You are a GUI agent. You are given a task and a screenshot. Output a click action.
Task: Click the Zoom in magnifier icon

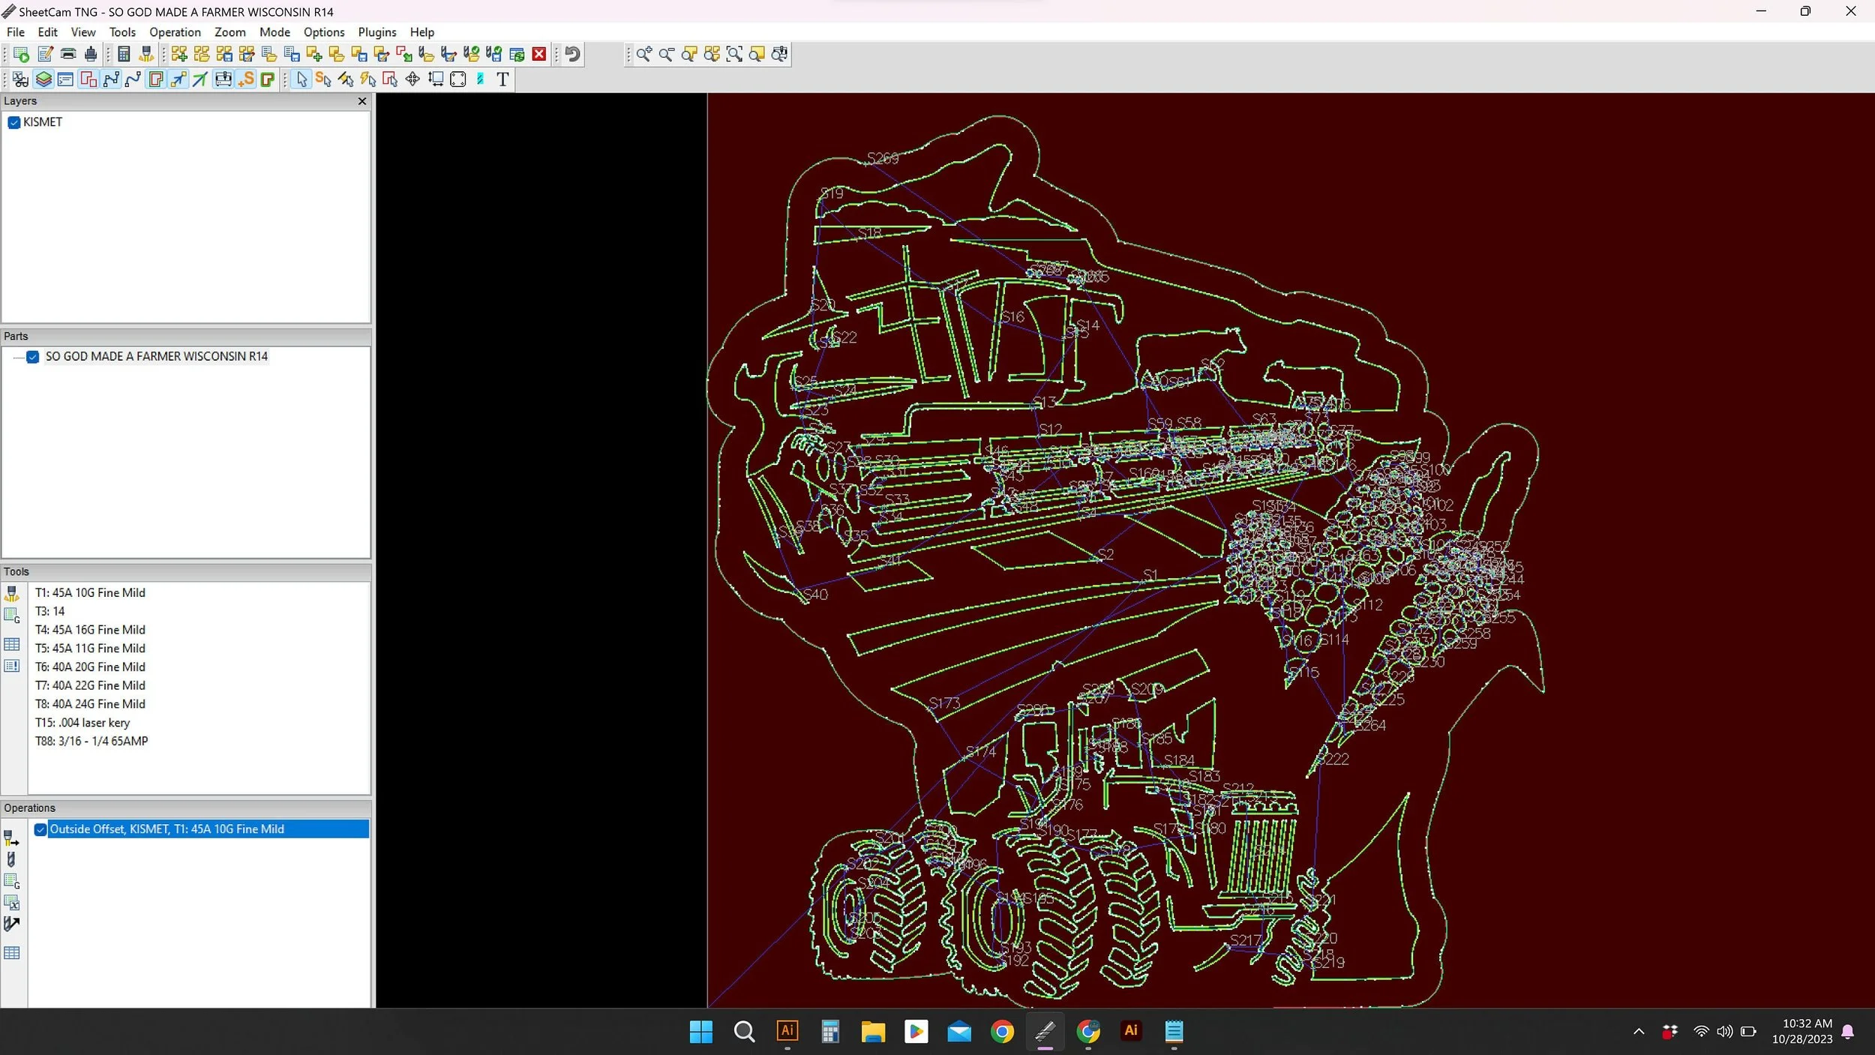(643, 54)
